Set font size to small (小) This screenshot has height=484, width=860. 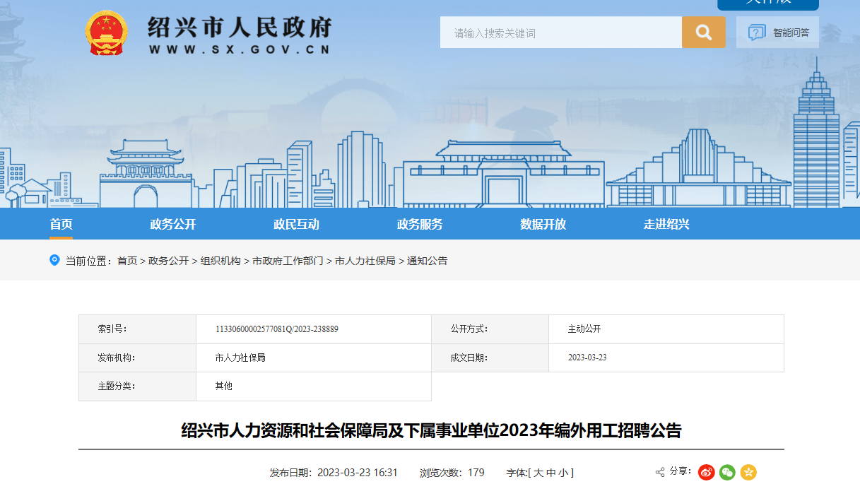click(562, 473)
